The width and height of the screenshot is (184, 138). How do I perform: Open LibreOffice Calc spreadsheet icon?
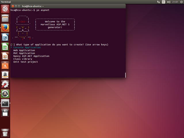click(5, 47)
